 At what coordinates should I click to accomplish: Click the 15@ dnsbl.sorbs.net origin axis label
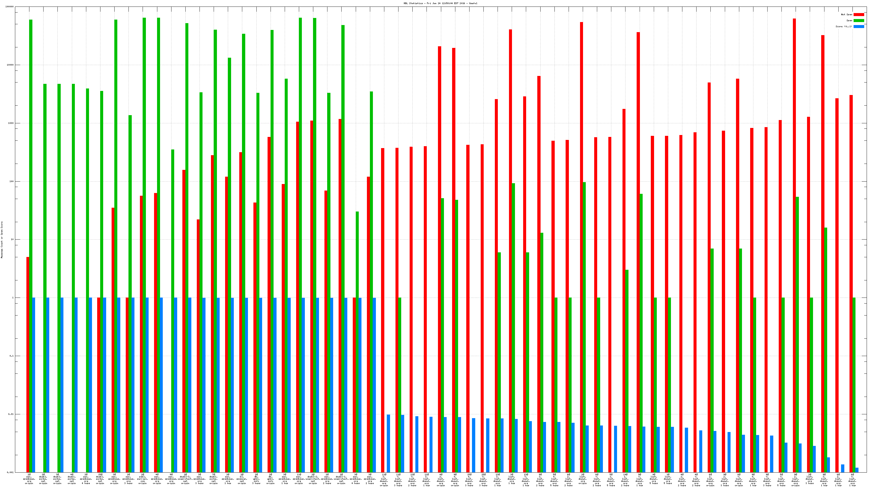click(100, 479)
